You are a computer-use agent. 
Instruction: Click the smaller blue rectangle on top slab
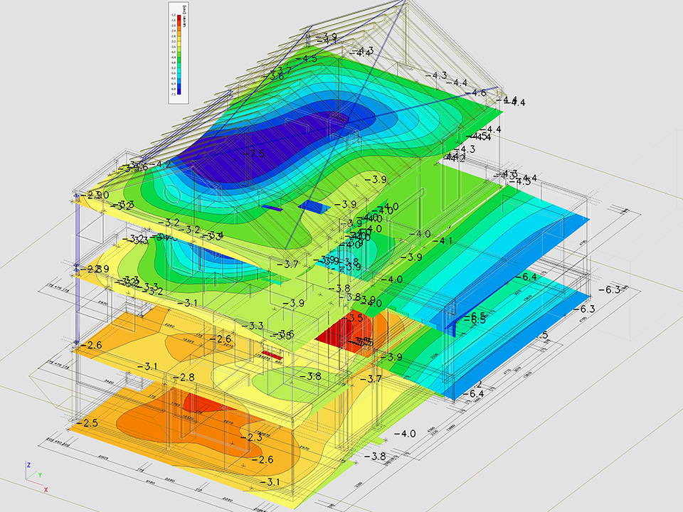click(x=272, y=208)
